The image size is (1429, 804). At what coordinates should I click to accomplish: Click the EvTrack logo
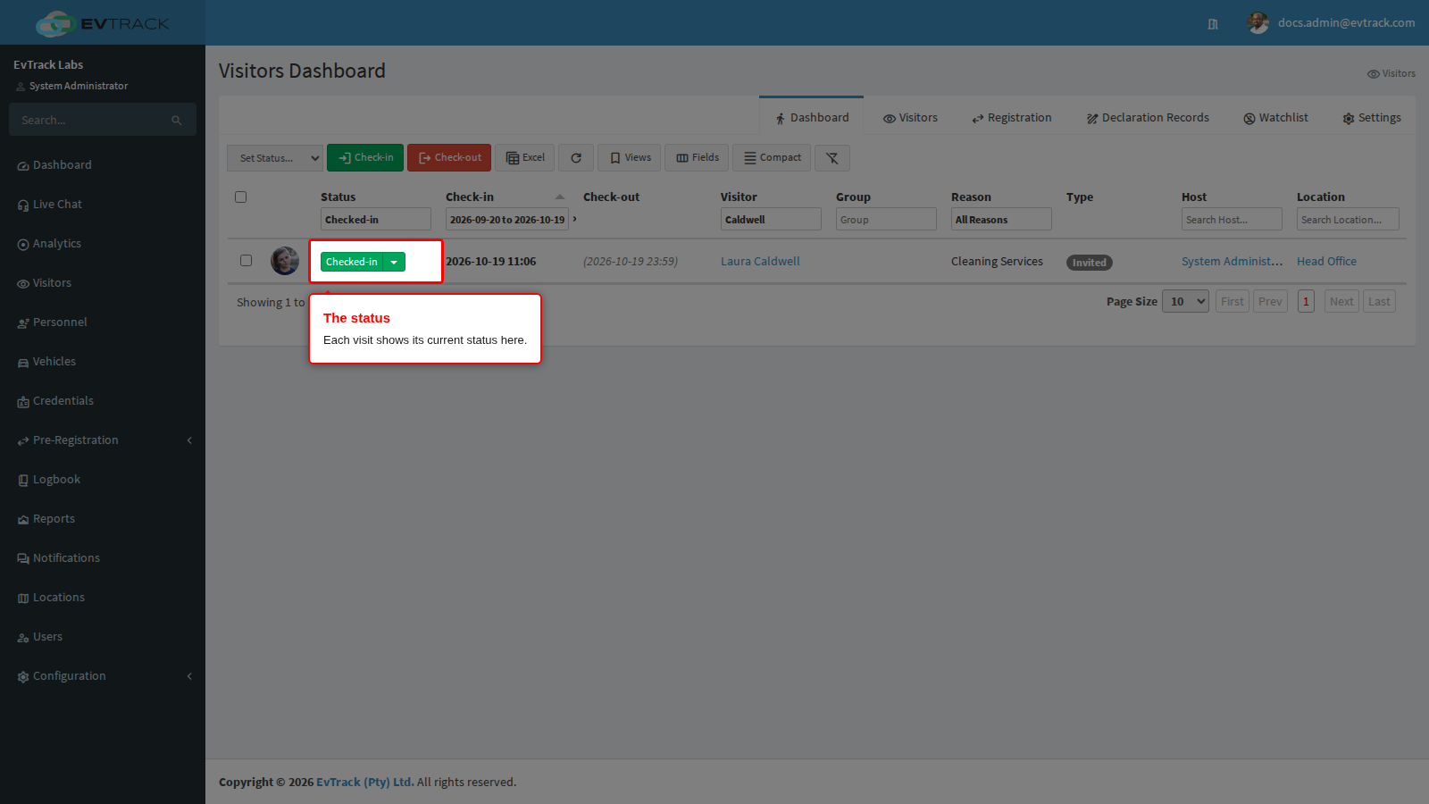pos(103,23)
